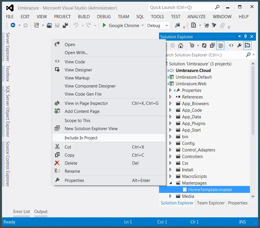The width and height of the screenshot is (260, 228).
Task: Toggle Show All Files in Solution Explorer
Action: (x=220, y=45)
